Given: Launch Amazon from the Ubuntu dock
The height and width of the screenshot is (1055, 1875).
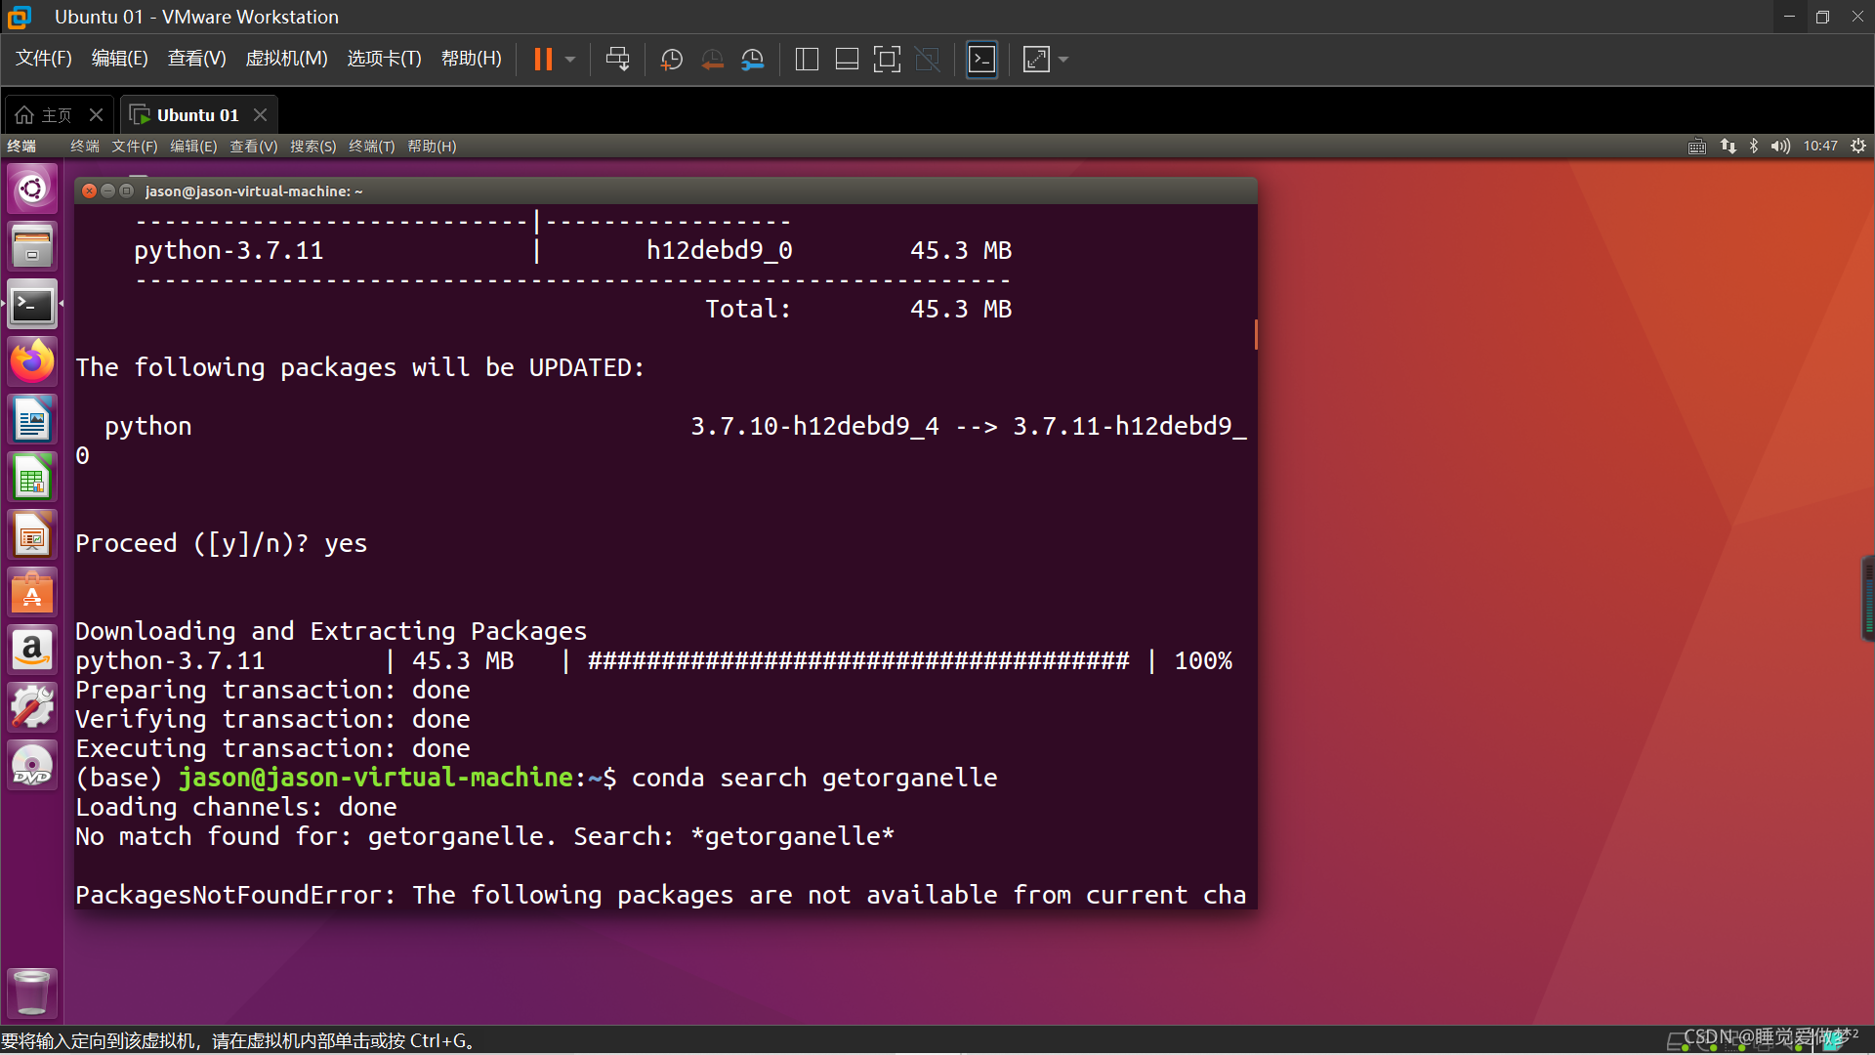Looking at the screenshot, I should (x=32, y=650).
